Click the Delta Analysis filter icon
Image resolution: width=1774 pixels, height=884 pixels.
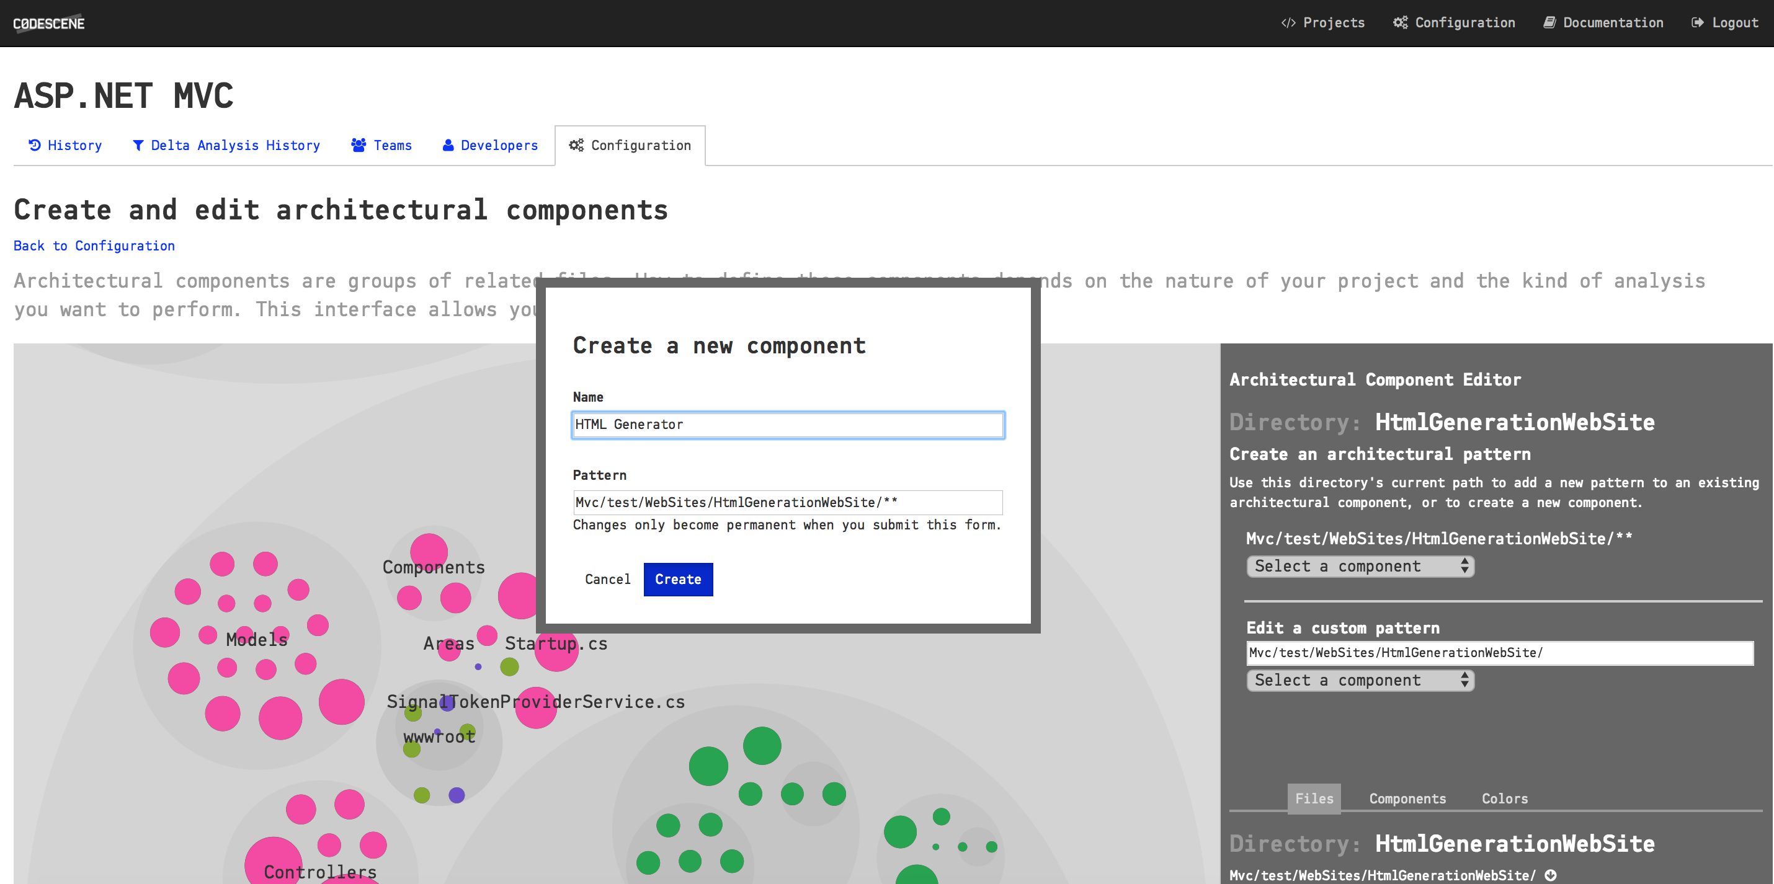[138, 145]
